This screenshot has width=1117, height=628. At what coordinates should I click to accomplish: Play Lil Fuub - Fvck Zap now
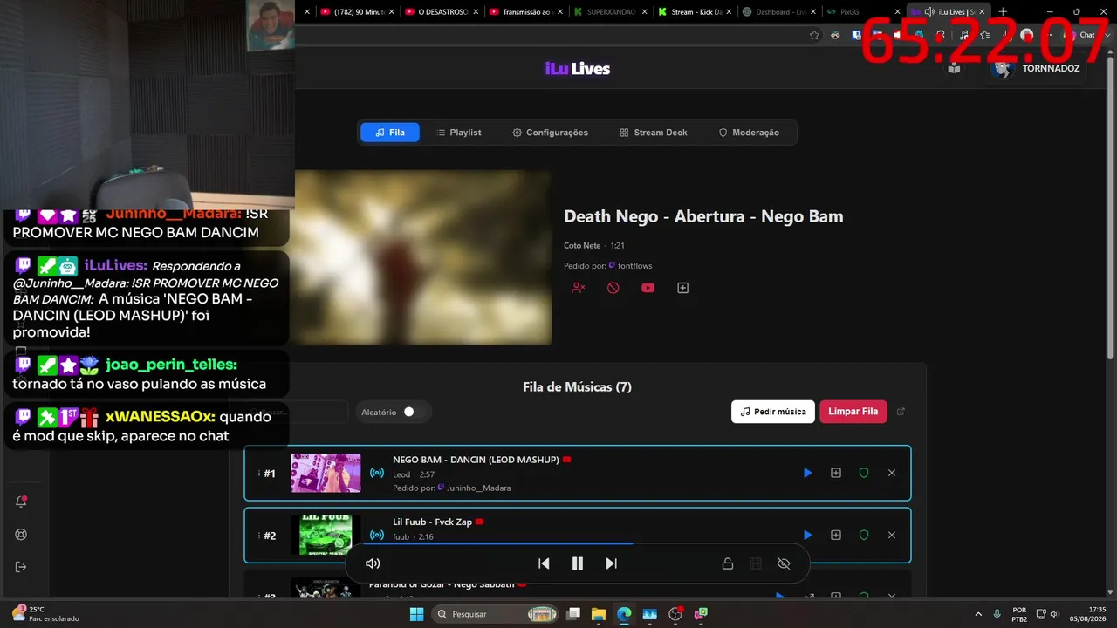pos(807,535)
